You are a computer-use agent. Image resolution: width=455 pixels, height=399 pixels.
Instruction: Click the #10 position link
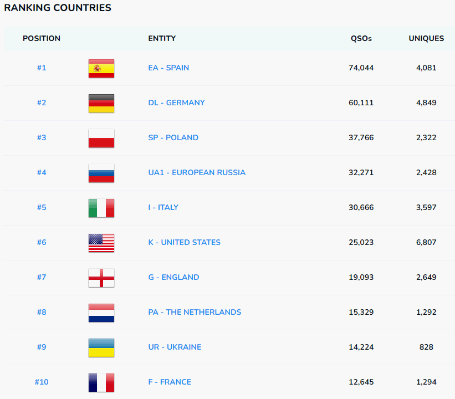[x=42, y=382]
